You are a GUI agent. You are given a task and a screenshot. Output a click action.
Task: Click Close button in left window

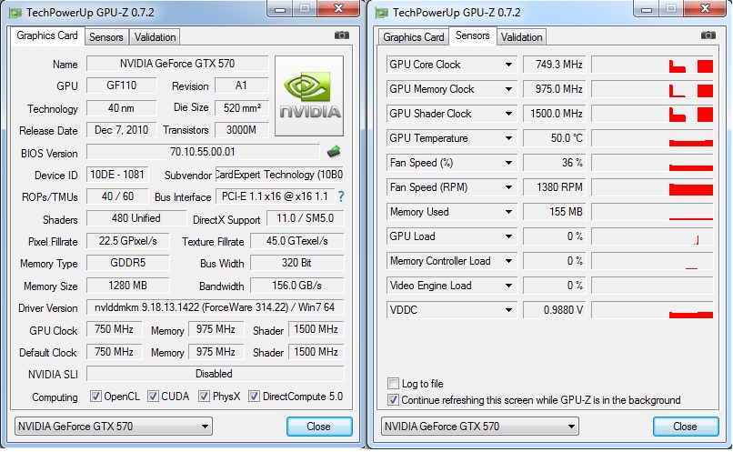tap(319, 427)
